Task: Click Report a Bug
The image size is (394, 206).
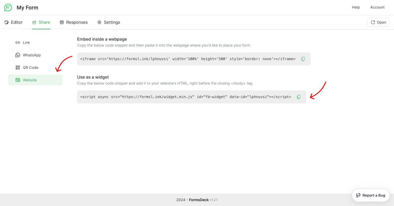Action: 371,195
